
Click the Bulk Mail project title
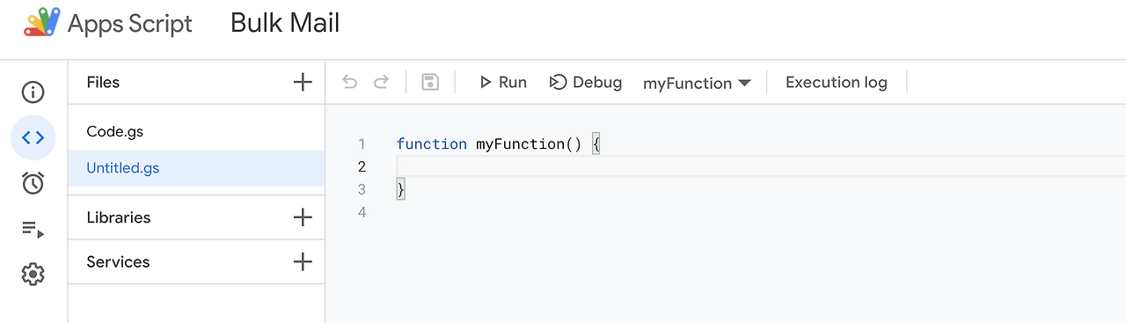285,23
